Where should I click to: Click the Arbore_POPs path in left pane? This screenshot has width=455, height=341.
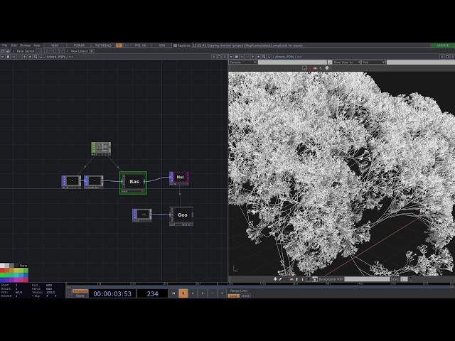point(55,57)
